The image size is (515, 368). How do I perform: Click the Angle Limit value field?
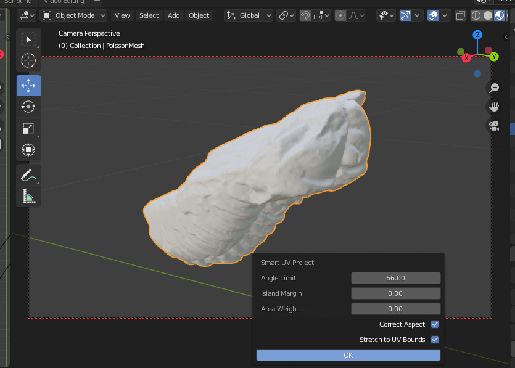(395, 278)
